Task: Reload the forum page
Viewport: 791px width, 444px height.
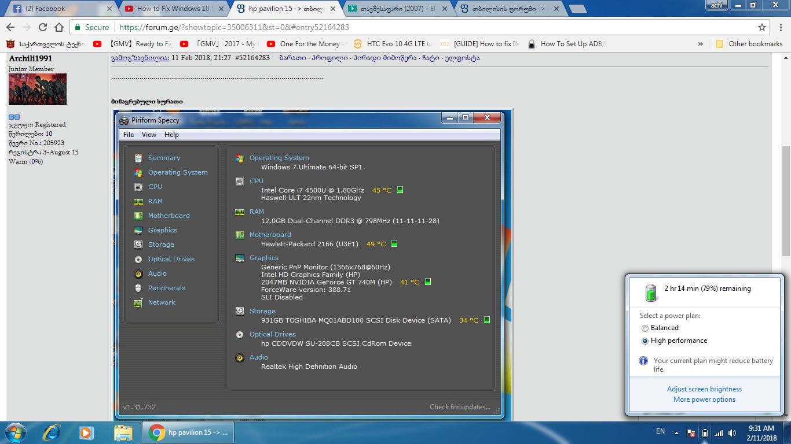Action: pyautogui.click(x=43, y=27)
